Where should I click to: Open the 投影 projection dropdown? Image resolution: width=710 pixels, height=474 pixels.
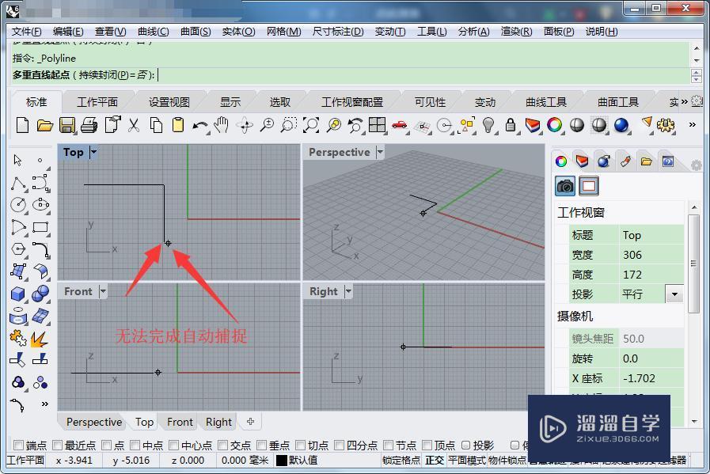[674, 294]
